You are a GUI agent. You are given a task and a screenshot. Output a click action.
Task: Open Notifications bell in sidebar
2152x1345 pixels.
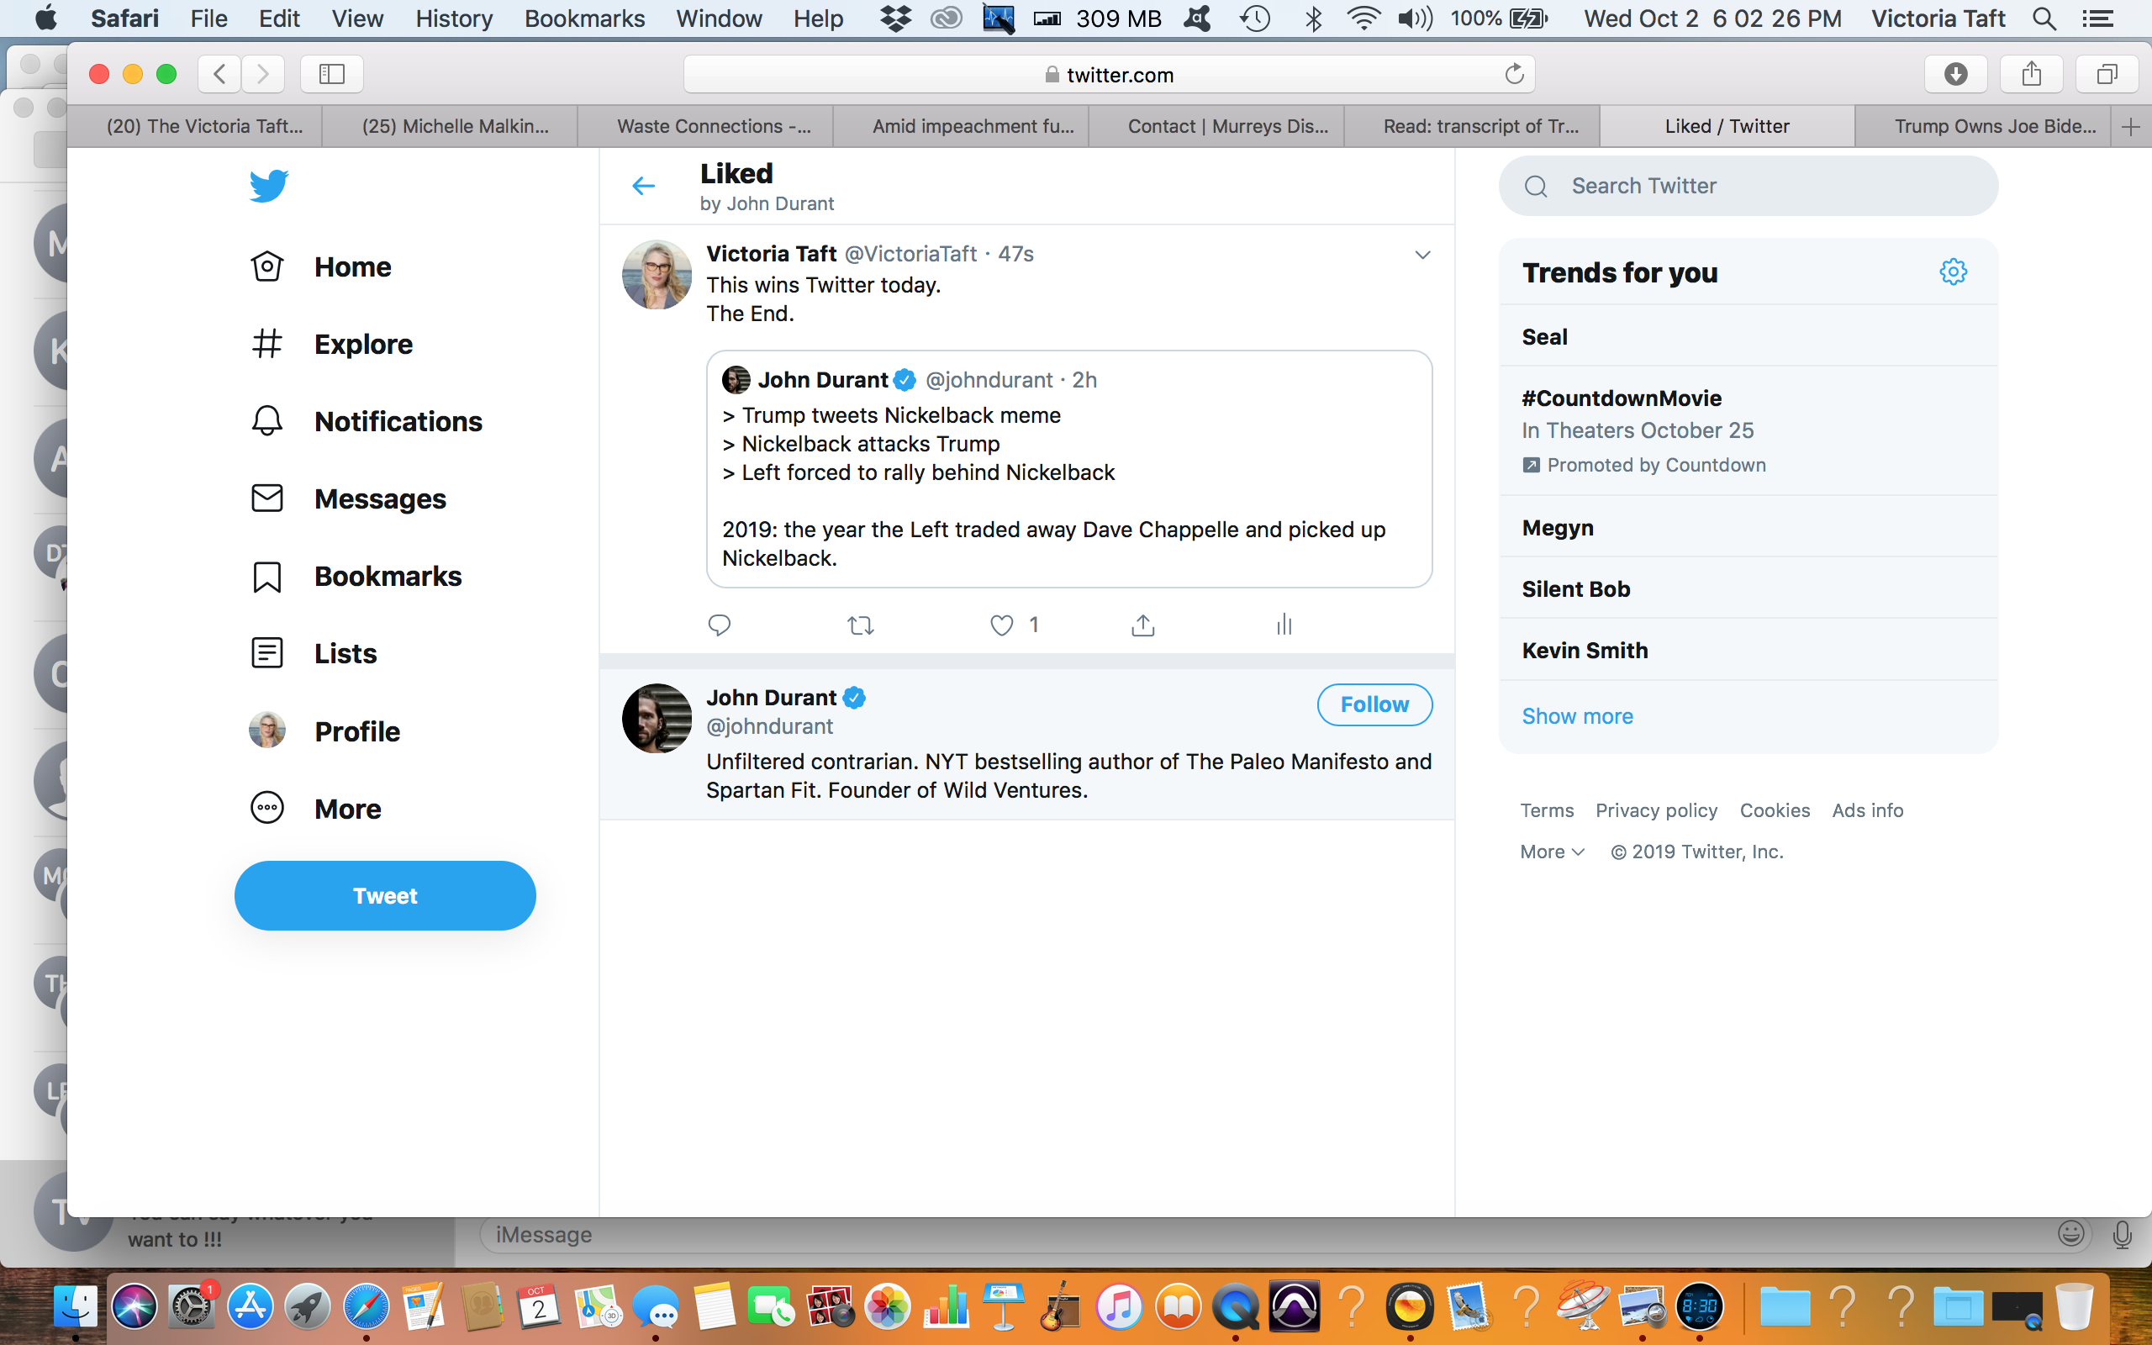pyautogui.click(x=367, y=422)
